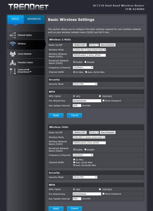Viewport: 153px width, 211px height.
Task: Click the TRENDnet logo
Action: tap(28, 7)
